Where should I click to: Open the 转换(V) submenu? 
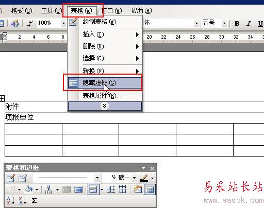pyautogui.click(x=105, y=71)
